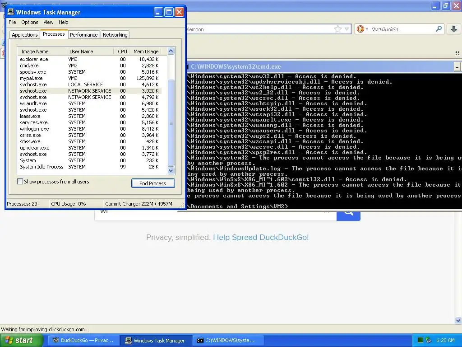This screenshot has width=462, height=347.
Task: Click the End Process button
Action: [152, 183]
